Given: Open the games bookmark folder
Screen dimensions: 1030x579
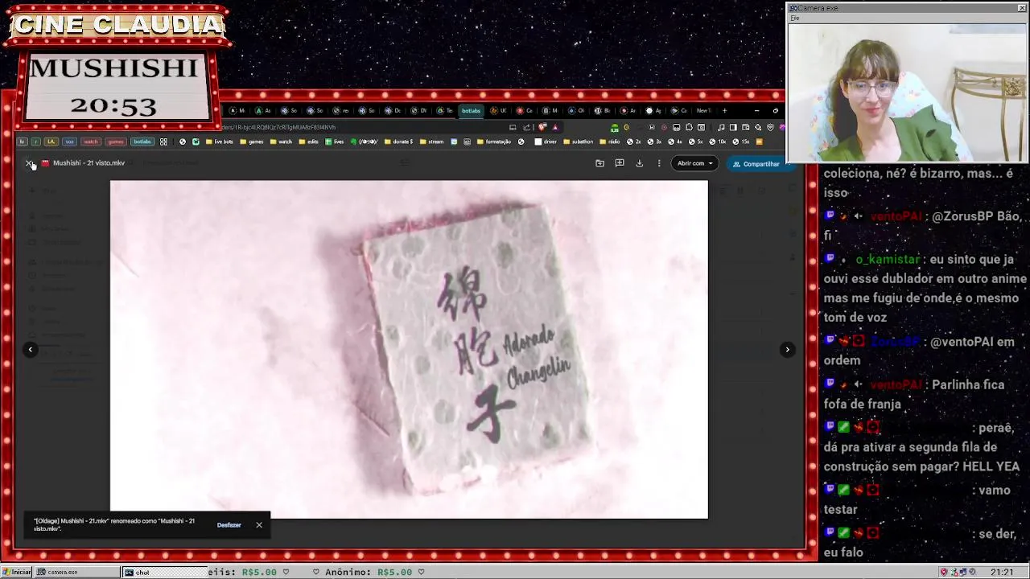Looking at the screenshot, I should 252,142.
